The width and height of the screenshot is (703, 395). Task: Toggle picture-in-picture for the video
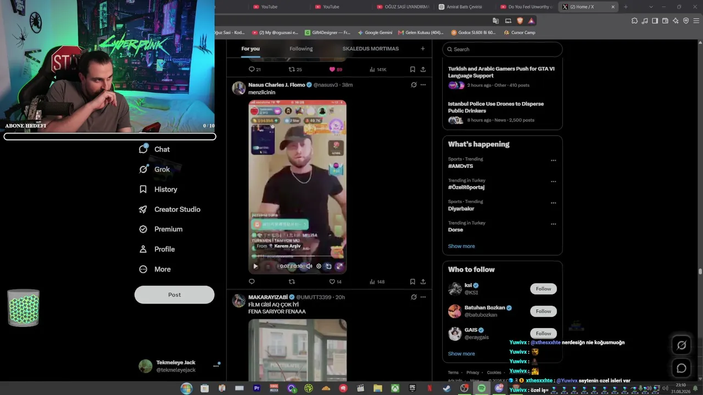(328, 267)
